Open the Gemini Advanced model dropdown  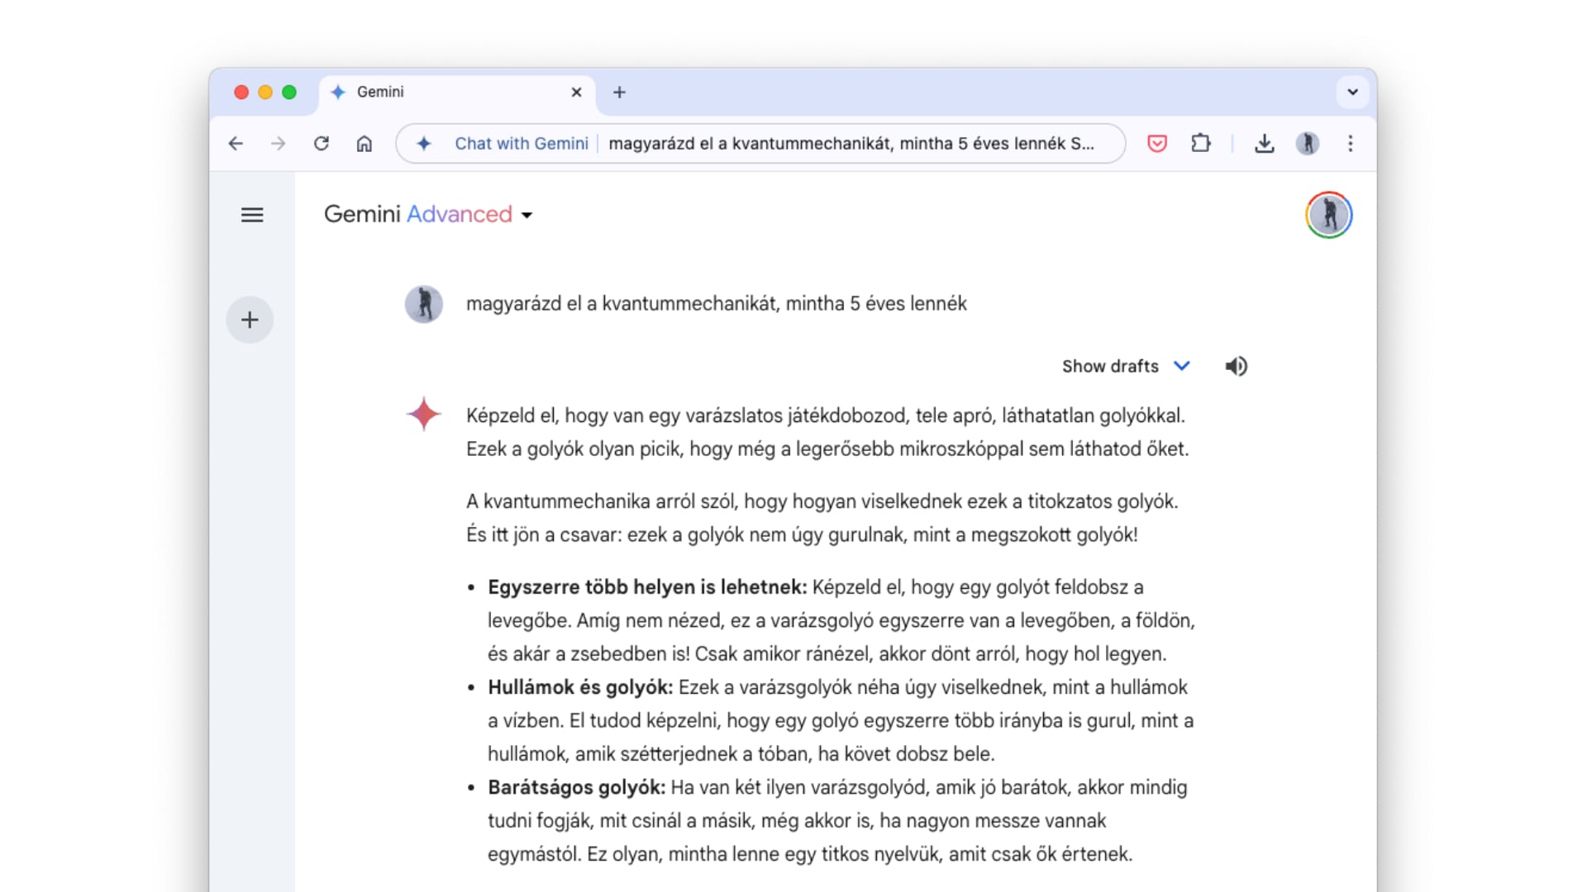pos(428,215)
